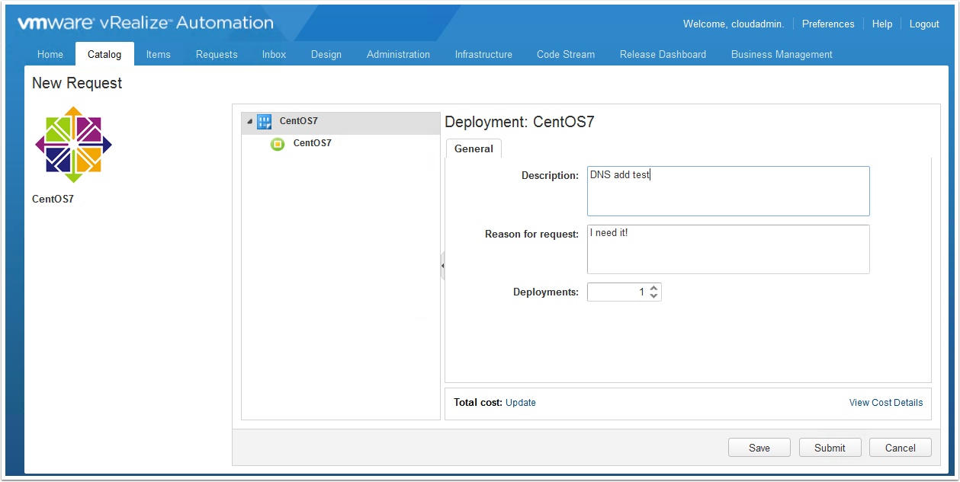Image resolution: width=960 pixels, height=482 pixels.
Task: Click the CentOS7 label under the logo
Action: pyautogui.click(x=53, y=200)
